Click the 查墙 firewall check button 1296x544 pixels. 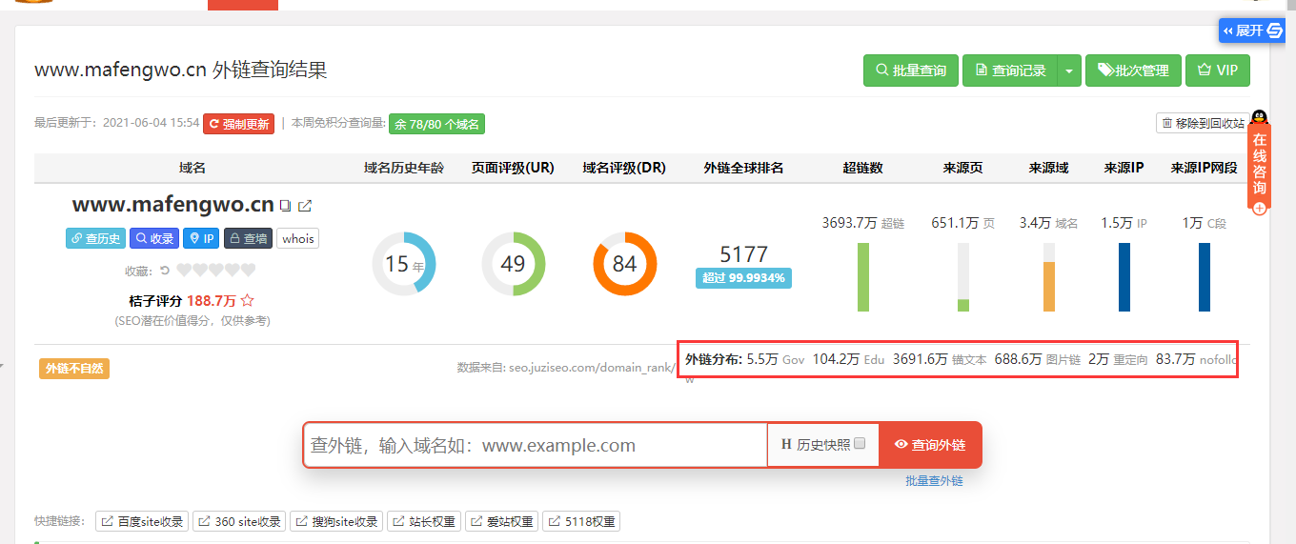coord(248,238)
